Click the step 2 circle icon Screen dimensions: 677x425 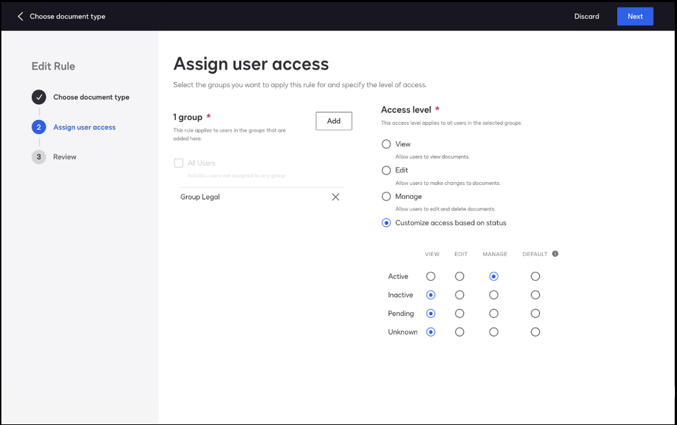pyautogui.click(x=39, y=127)
